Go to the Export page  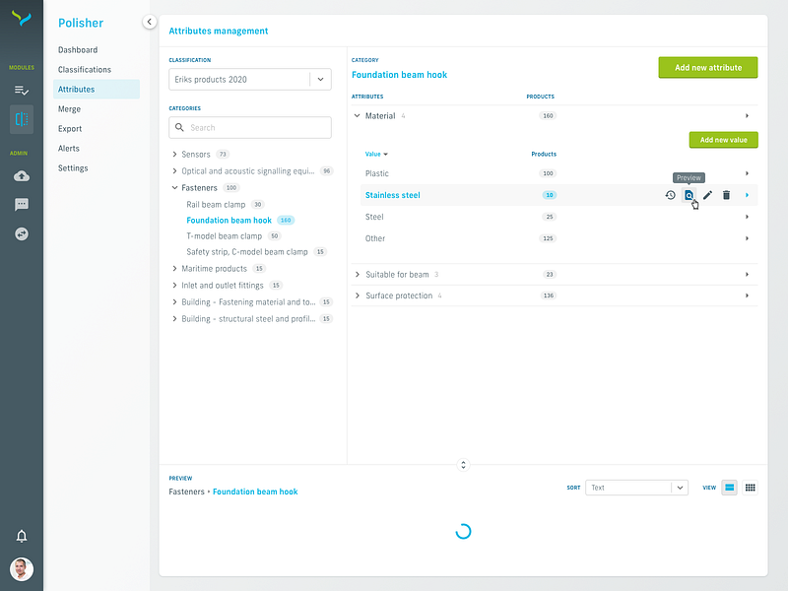[70, 129]
